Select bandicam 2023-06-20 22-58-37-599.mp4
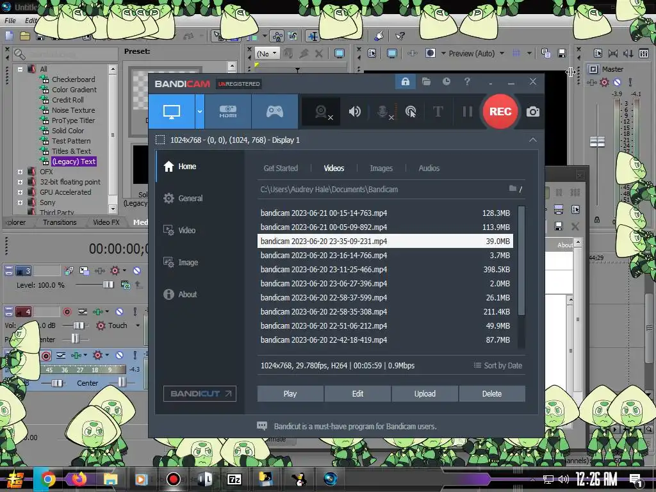Viewport: 656px width, 492px height. point(385,297)
